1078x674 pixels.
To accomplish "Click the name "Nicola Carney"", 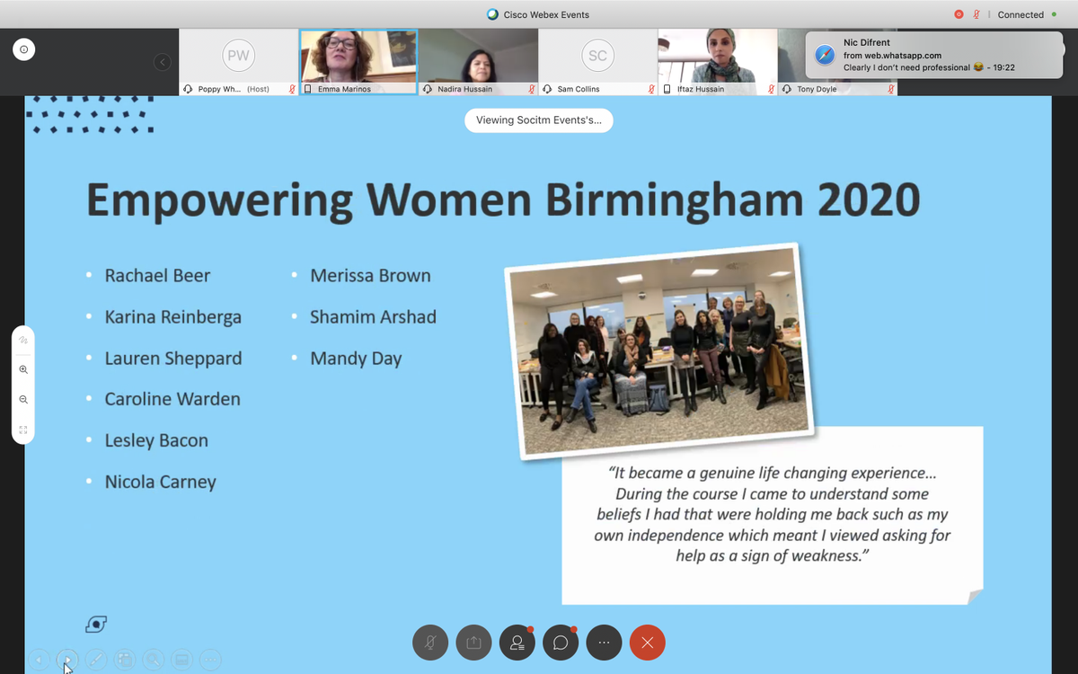I will [x=161, y=482].
